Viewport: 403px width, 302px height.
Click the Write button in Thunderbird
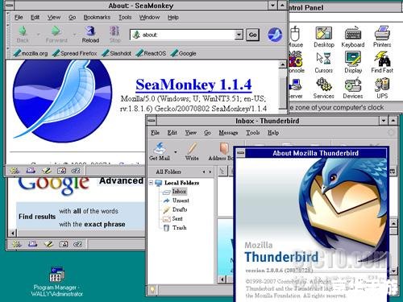point(192,151)
